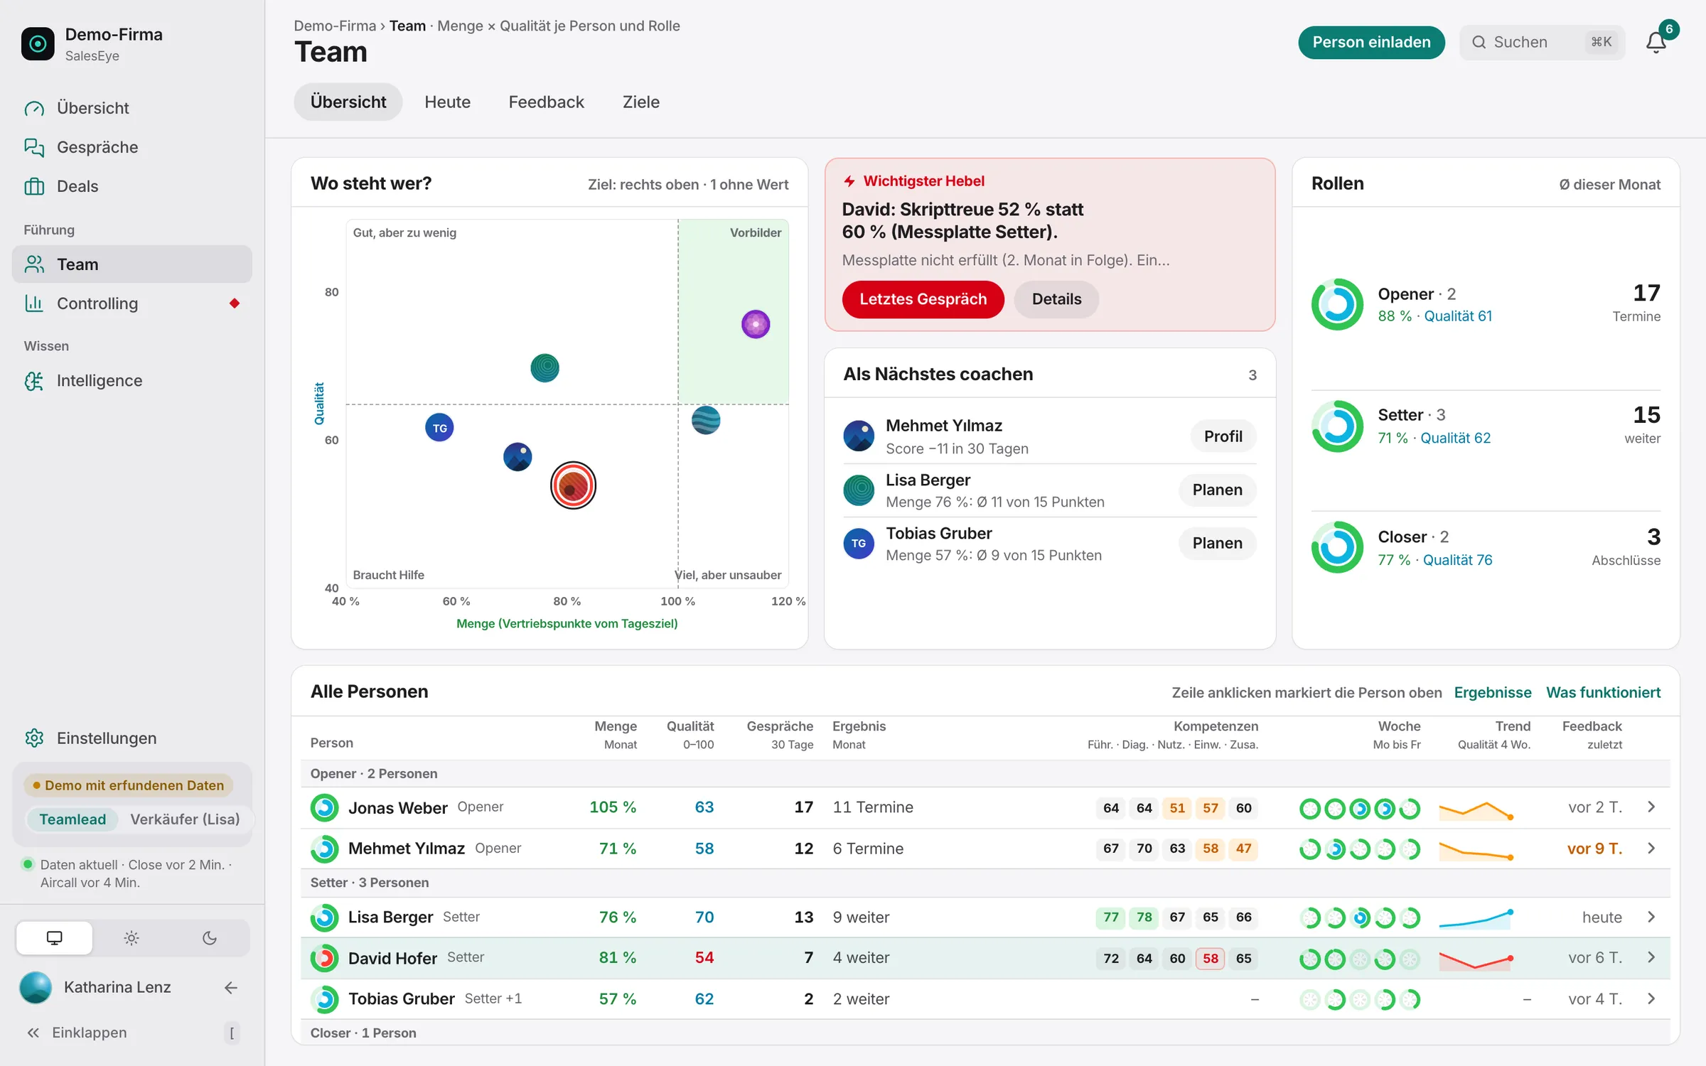Switch to the Heute tab
1706x1066 pixels.
pos(447,102)
